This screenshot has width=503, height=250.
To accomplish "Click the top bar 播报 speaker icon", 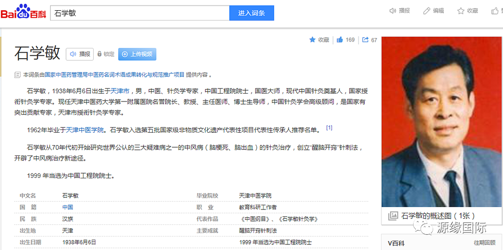I will click(x=393, y=11).
